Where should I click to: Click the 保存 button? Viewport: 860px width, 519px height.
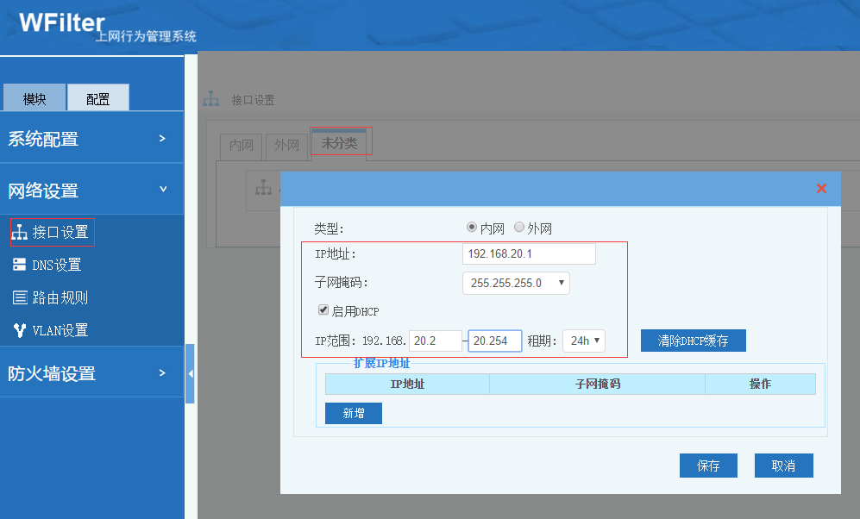(708, 466)
